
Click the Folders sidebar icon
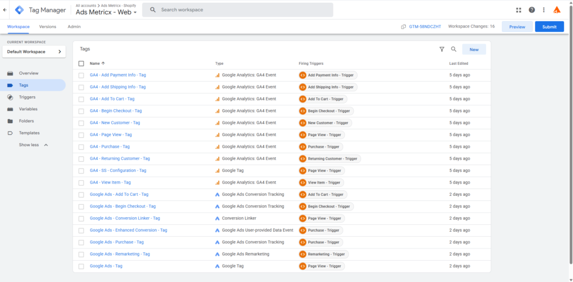coord(11,121)
